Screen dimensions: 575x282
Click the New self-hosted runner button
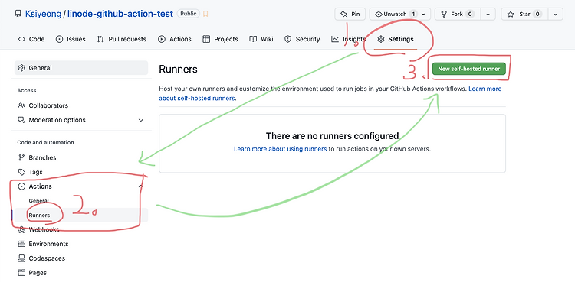click(x=468, y=69)
